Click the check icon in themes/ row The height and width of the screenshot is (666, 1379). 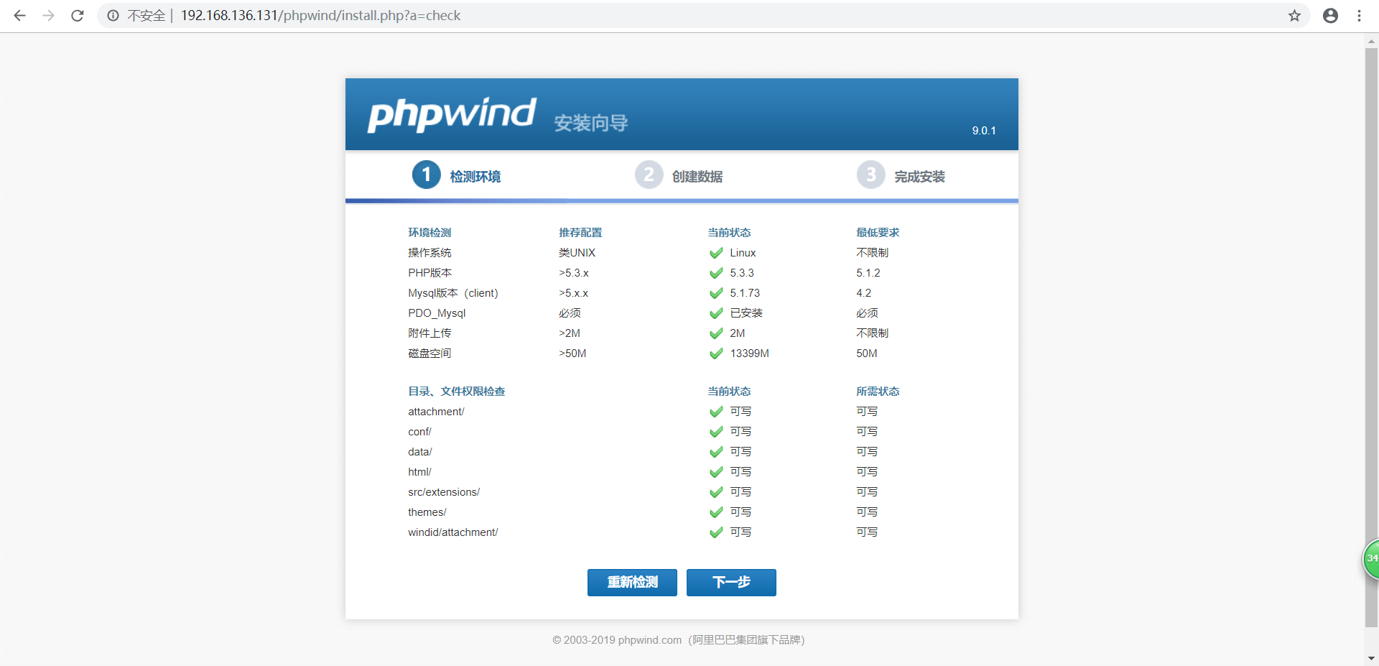(716, 512)
